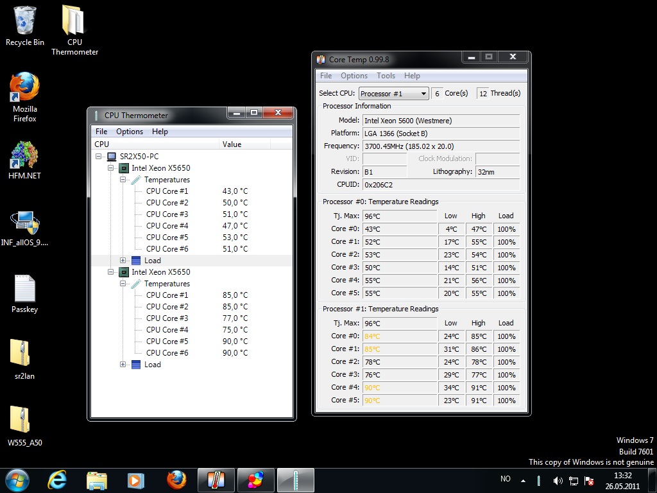
Task: Click the SR2X50-PC computer icon in tree
Action: tap(112, 157)
